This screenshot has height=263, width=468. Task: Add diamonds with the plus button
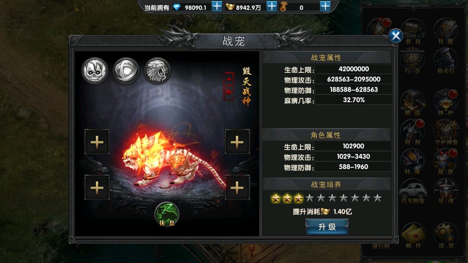[x=217, y=6]
